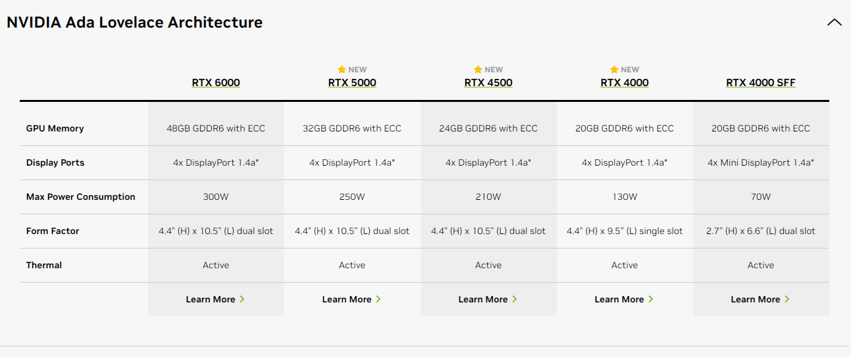The width and height of the screenshot is (851, 357).
Task: Select the Learn More chevron under RTX 4000 SFF
Action: pyautogui.click(x=787, y=299)
